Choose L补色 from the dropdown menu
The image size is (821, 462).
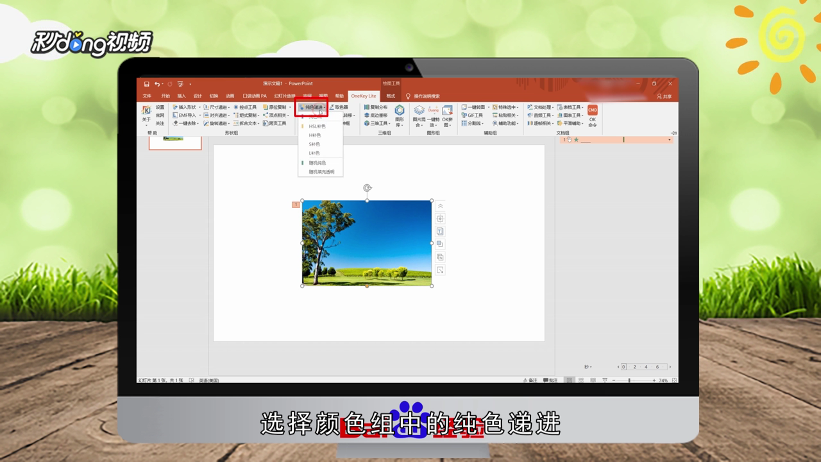[x=314, y=153]
